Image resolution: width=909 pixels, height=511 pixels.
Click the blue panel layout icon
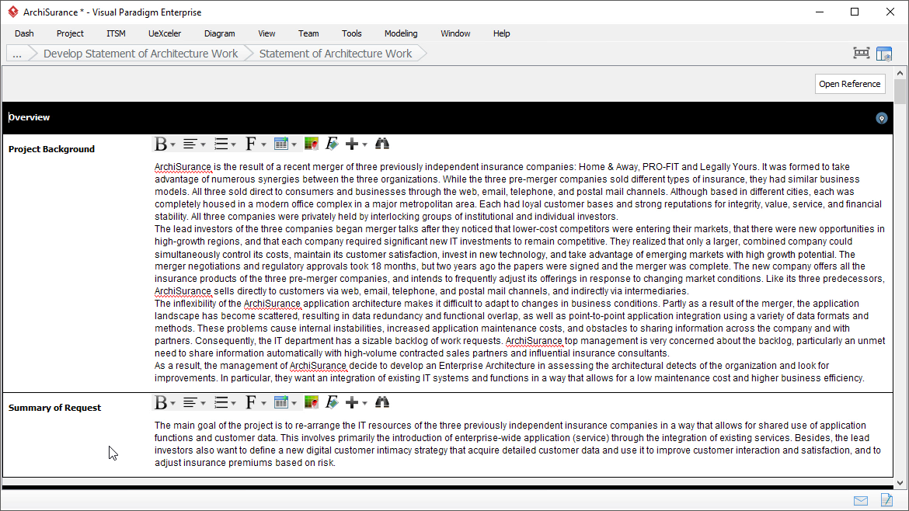pyautogui.click(x=884, y=54)
